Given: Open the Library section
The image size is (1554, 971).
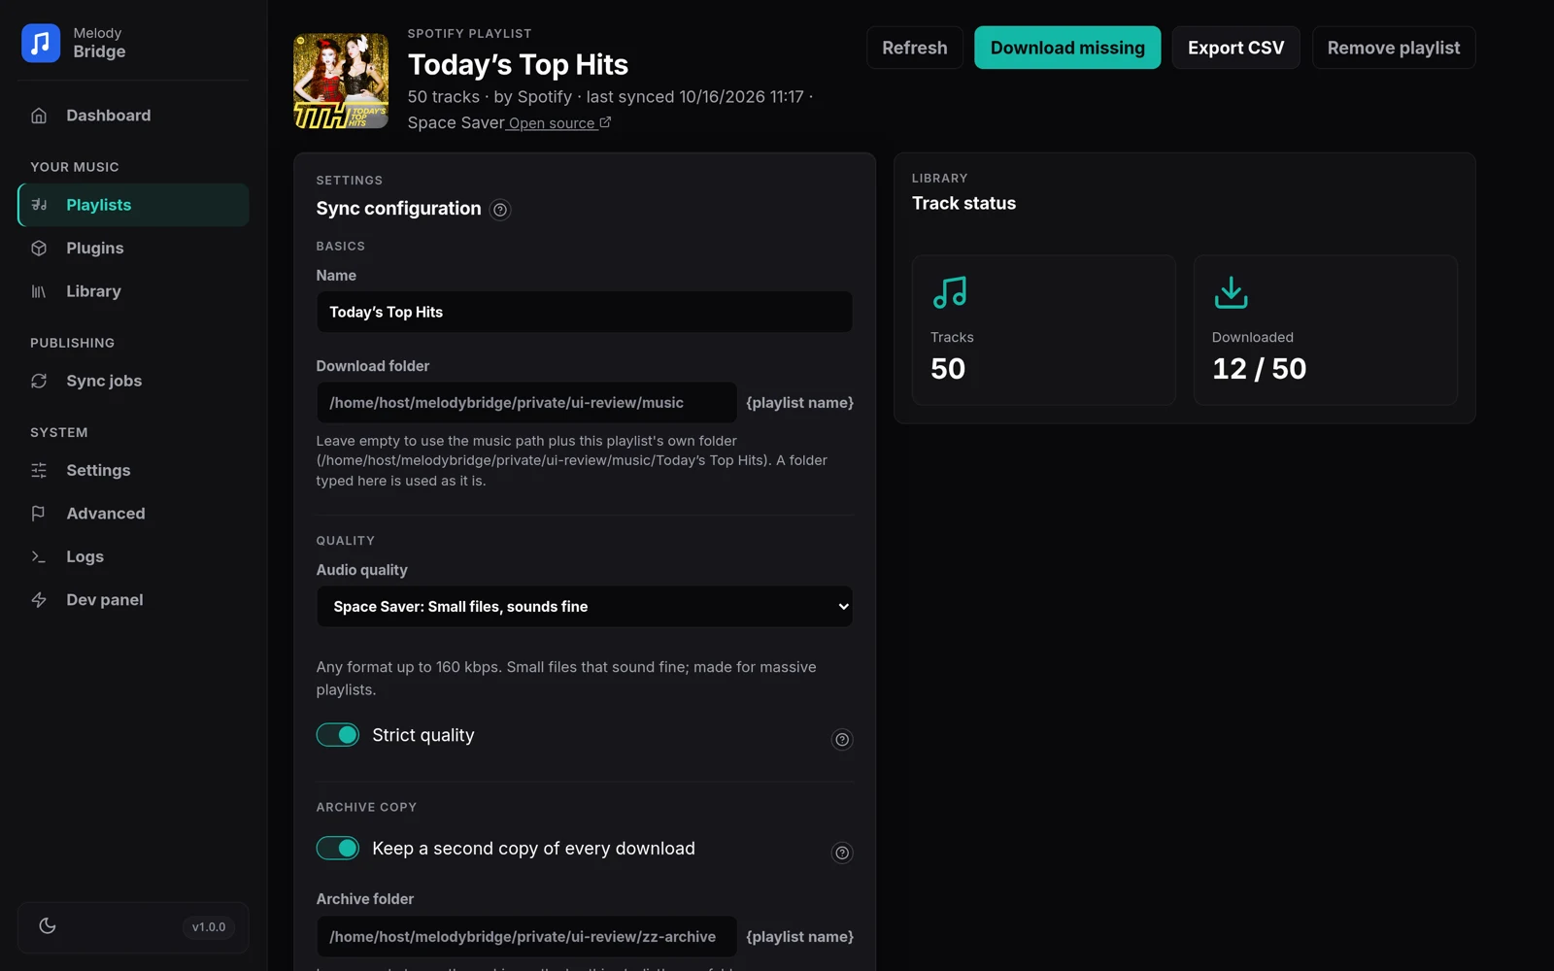Looking at the screenshot, I should [133, 291].
